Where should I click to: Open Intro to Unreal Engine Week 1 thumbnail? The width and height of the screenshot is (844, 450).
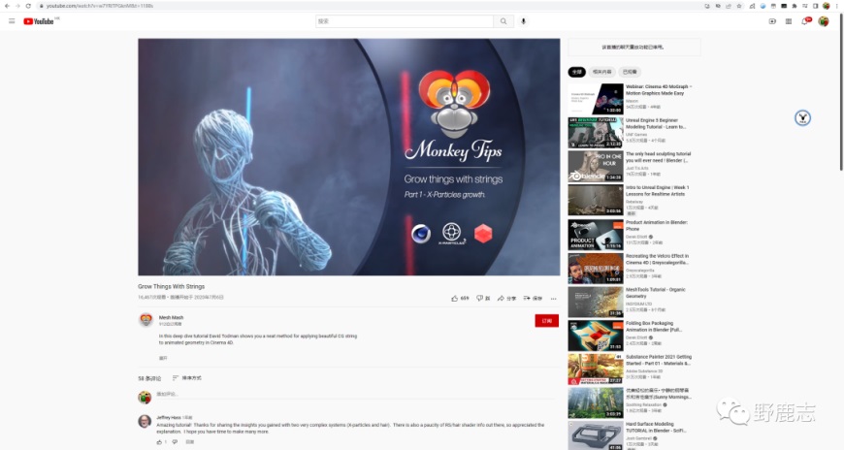click(x=596, y=200)
